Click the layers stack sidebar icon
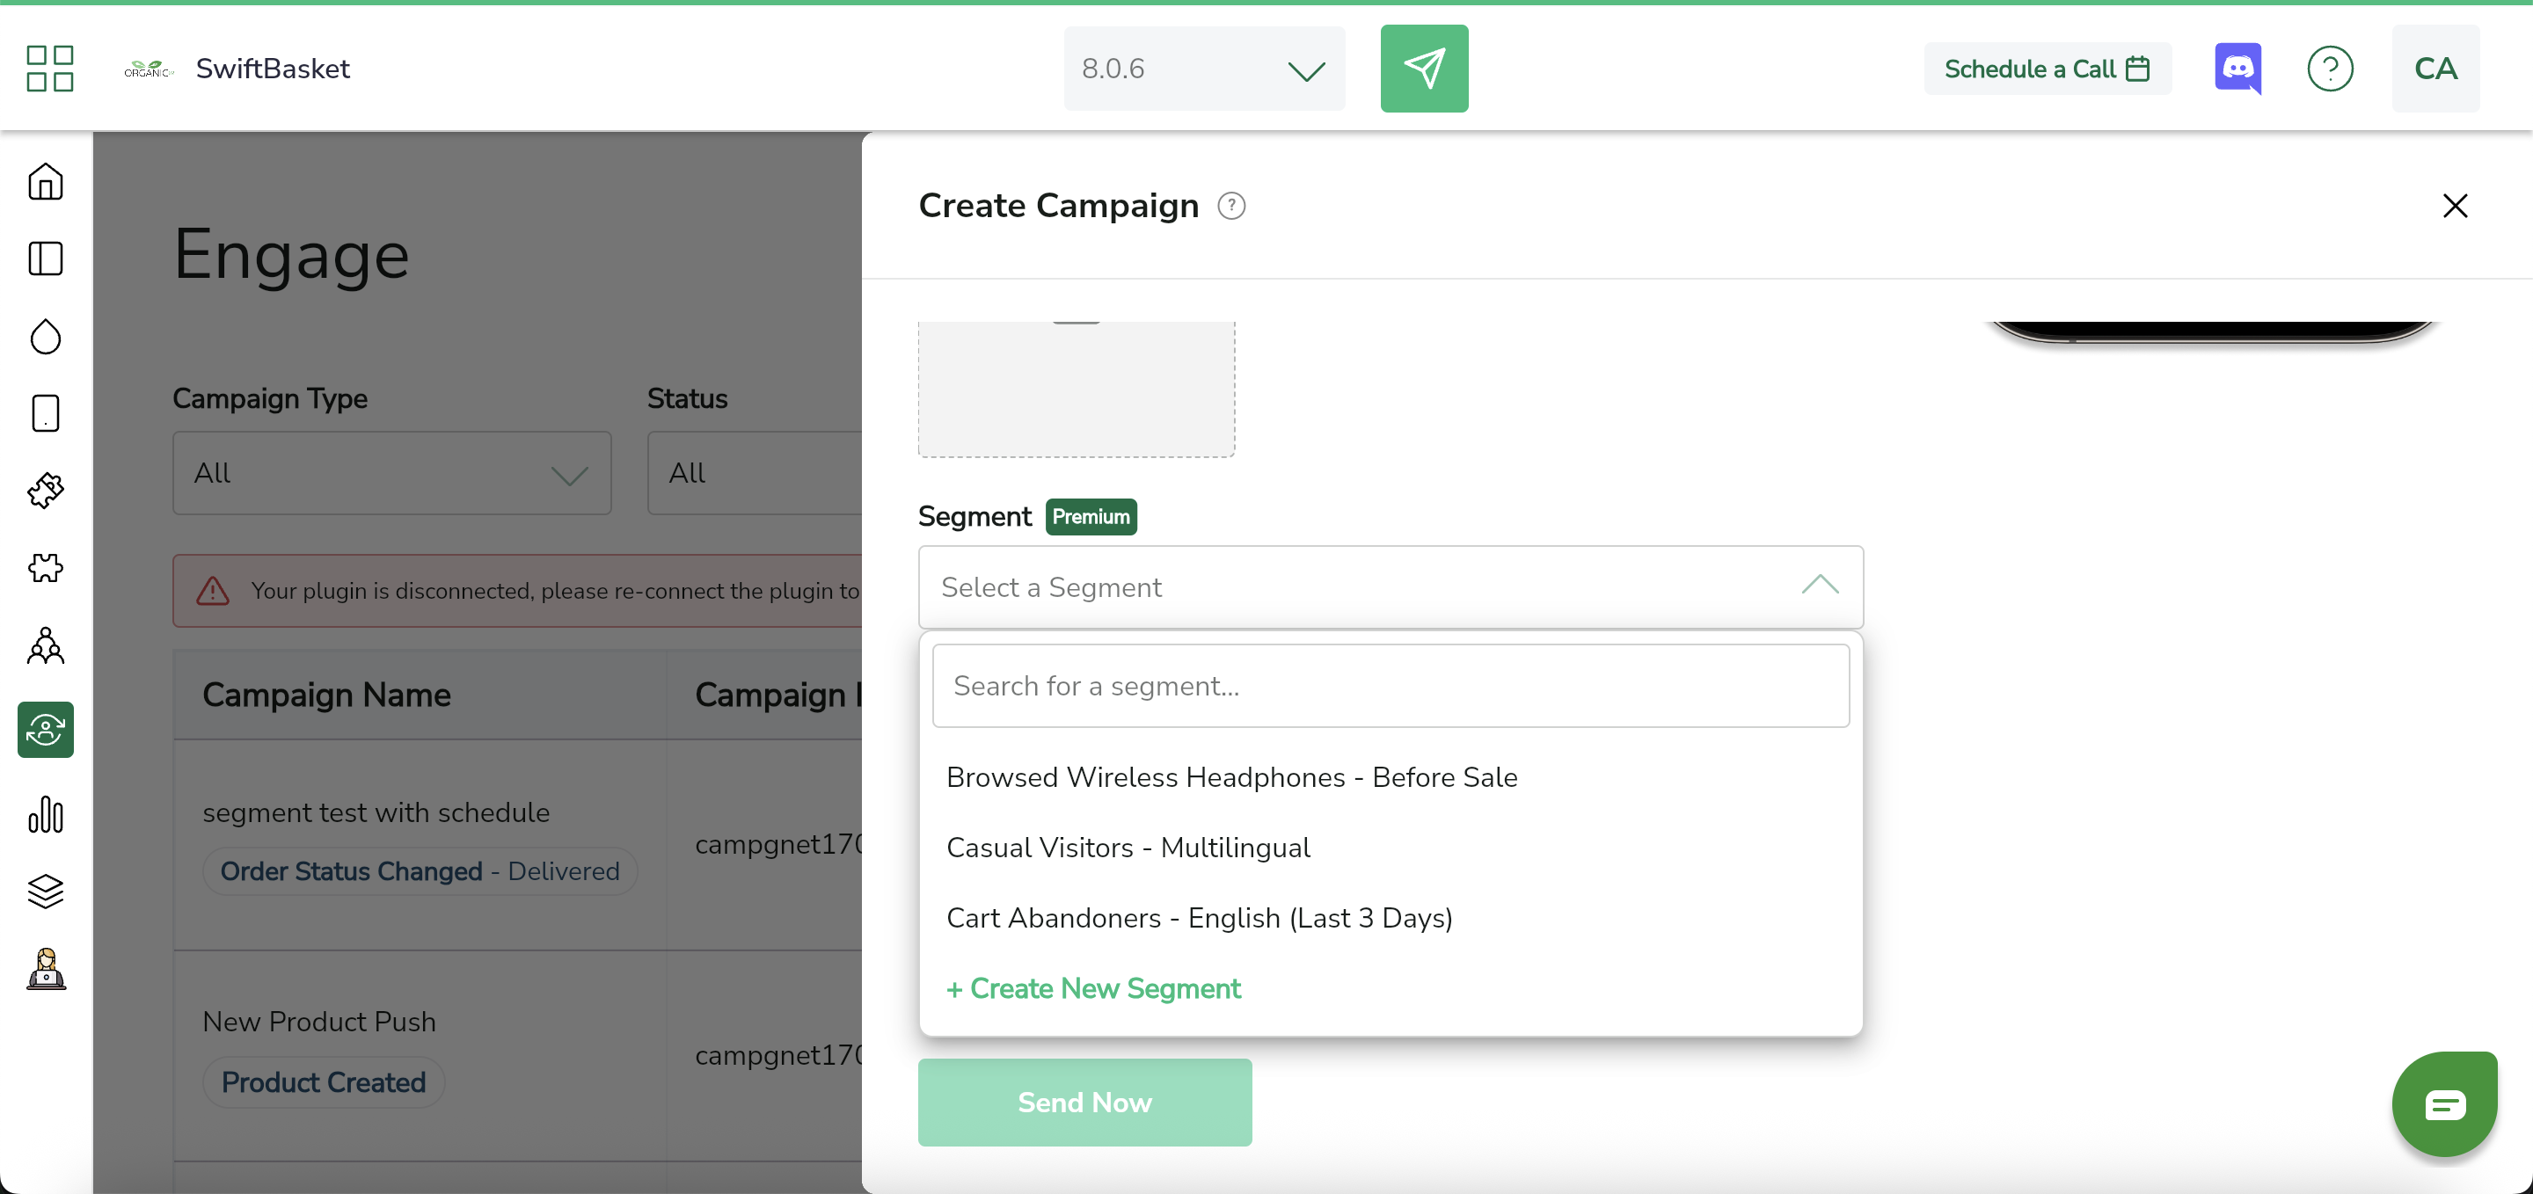The image size is (2533, 1194). pos(45,892)
